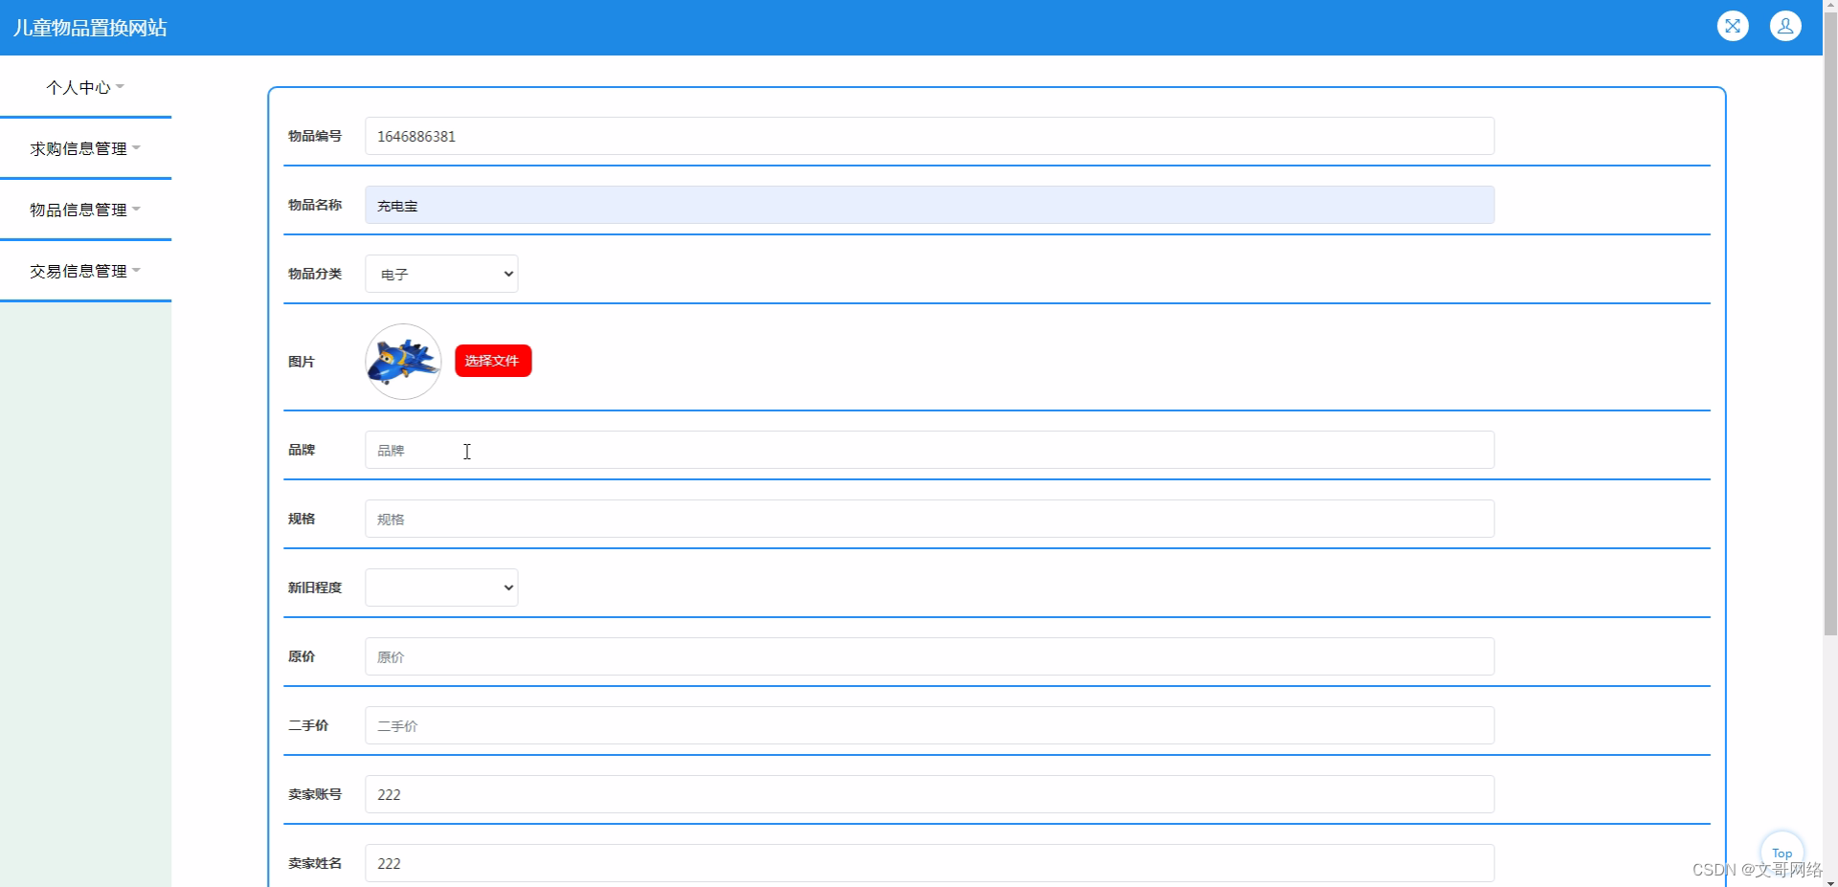This screenshot has height=887, width=1838.
Task: Open the 新旧程度 dropdown
Action: 441,588
